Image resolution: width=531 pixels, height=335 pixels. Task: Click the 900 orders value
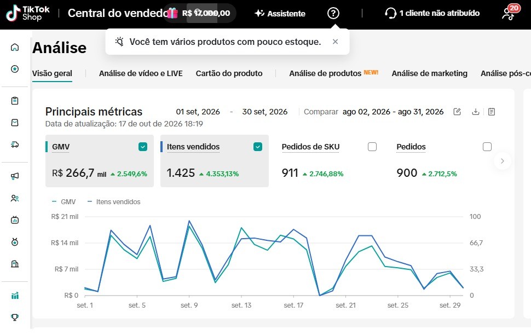pos(407,173)
